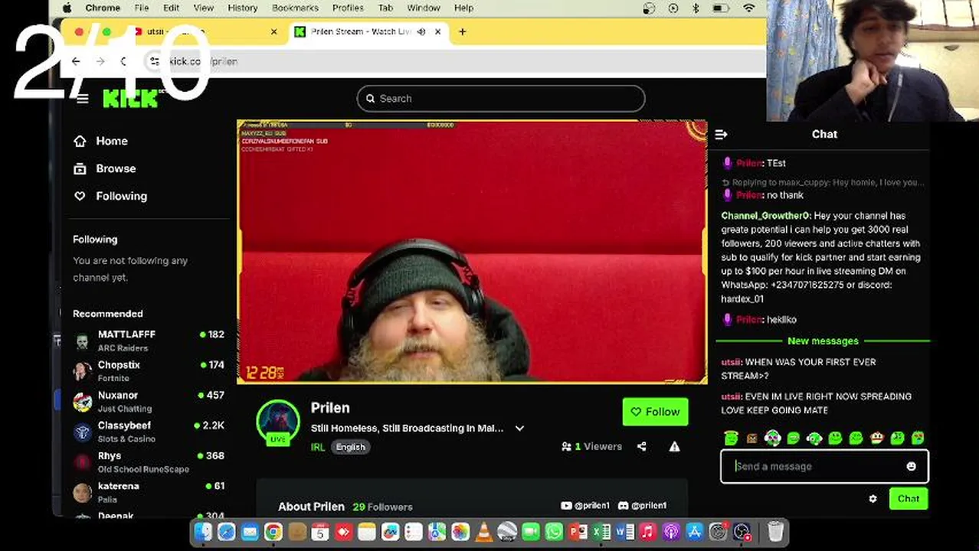This screenshot has width=979, height=551.
Task: Open the History menu
Action: point(242,8)
